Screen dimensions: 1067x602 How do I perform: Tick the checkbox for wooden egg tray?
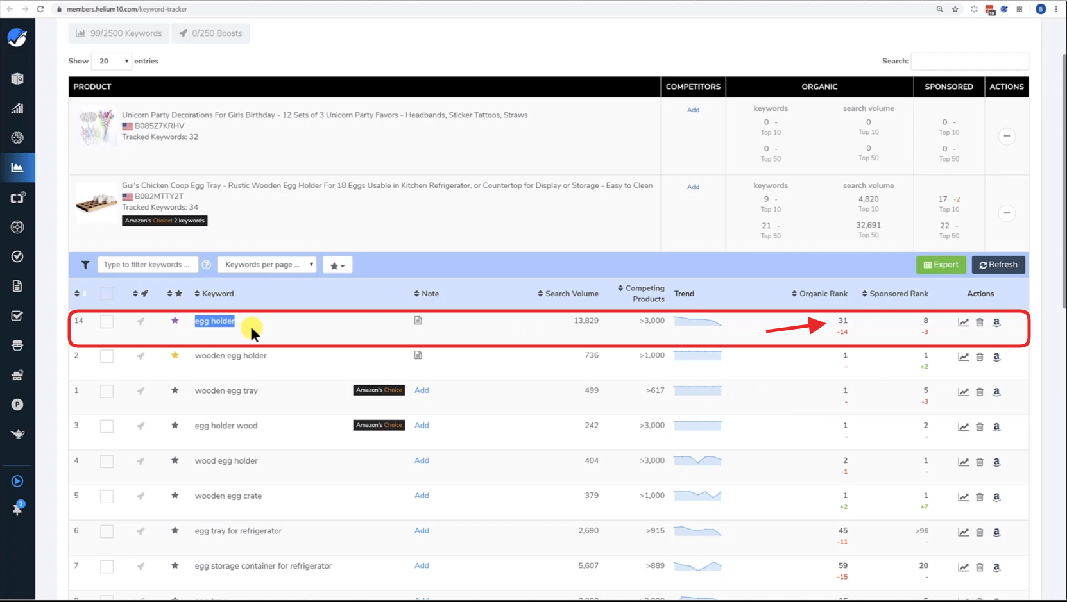(107, 391)
